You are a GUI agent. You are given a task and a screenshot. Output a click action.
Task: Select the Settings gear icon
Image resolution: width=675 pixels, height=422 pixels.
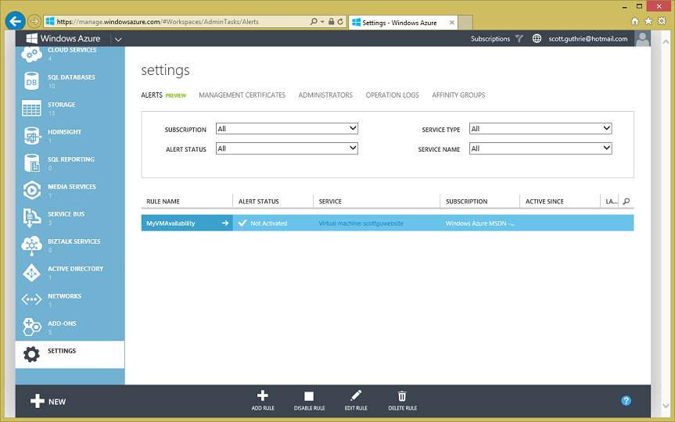pos(31,354)
